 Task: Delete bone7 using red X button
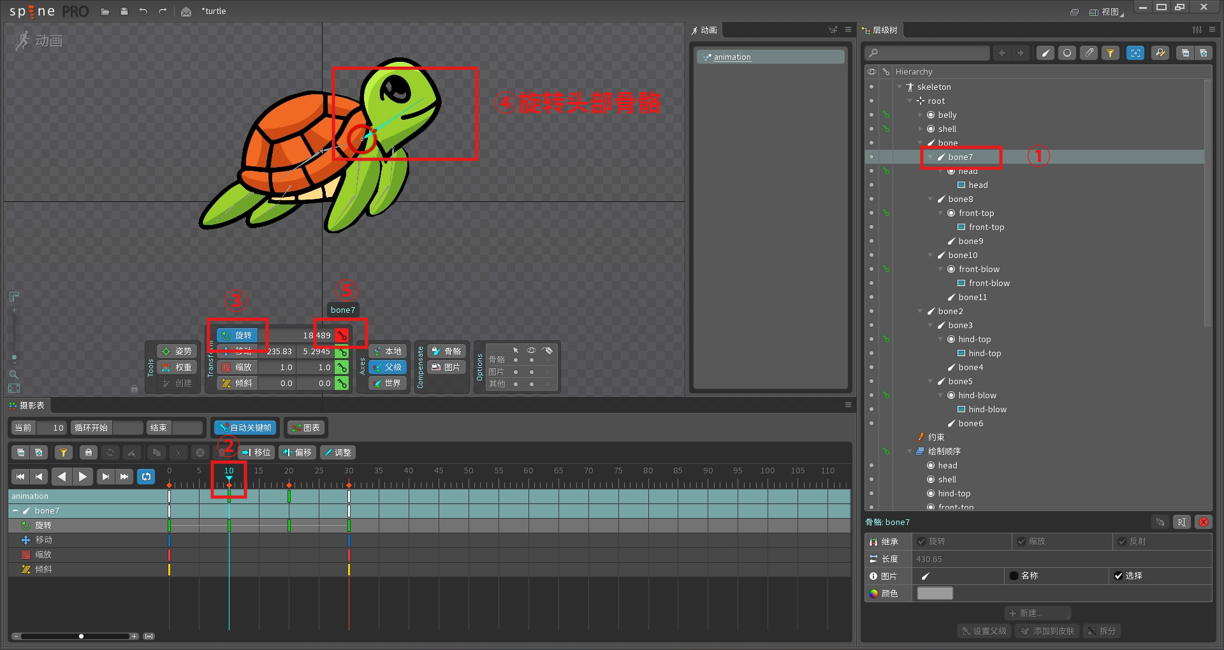point(1204,522)
